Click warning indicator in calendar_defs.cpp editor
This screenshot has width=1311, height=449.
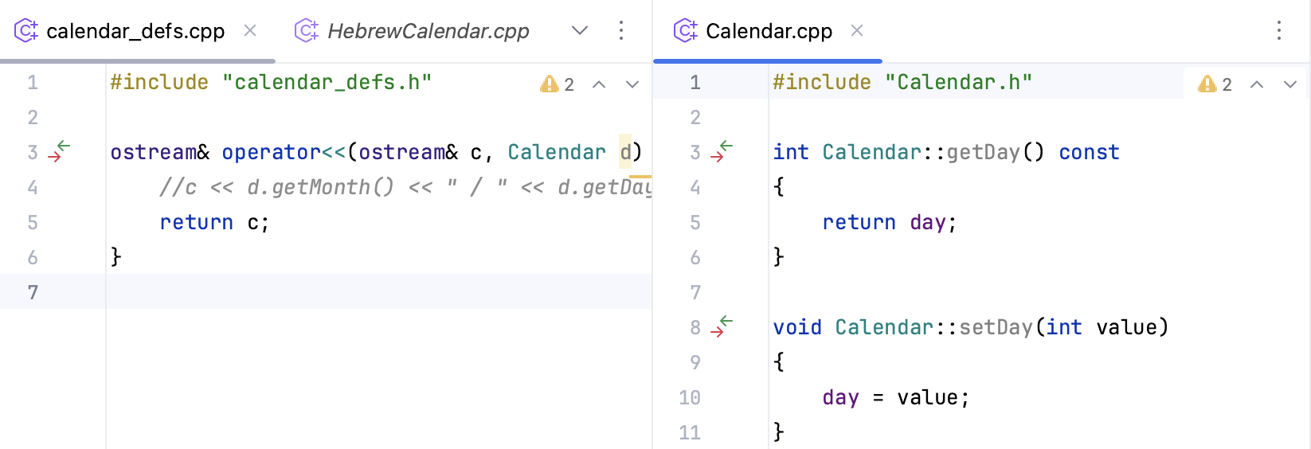(x=557, y=84)
